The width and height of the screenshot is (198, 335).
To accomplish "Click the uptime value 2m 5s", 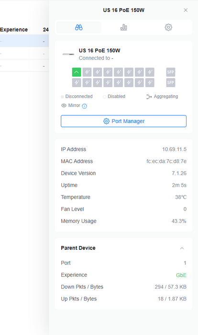I will point(179,185).
